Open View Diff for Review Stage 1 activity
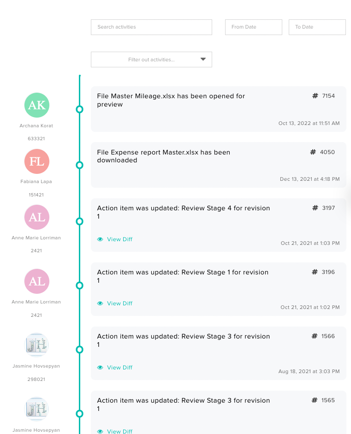 [119, 303]
